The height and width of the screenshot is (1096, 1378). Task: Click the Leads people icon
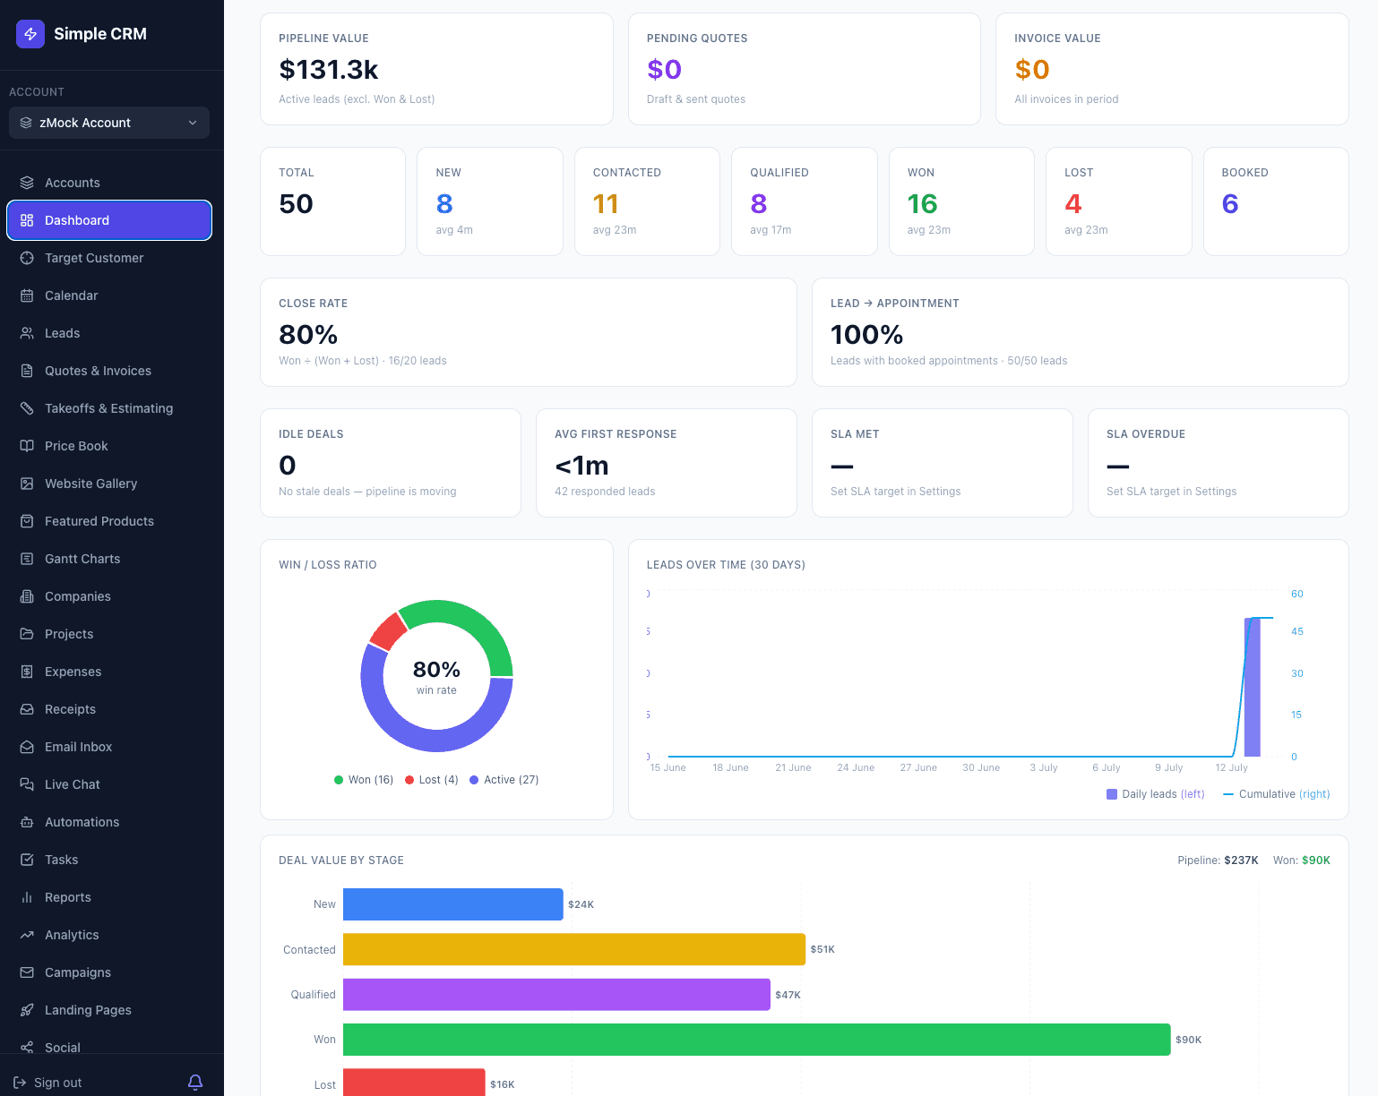27,333
